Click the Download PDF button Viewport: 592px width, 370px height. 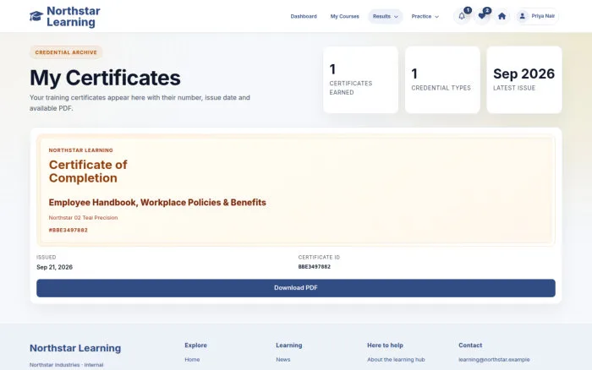point(296,288)
